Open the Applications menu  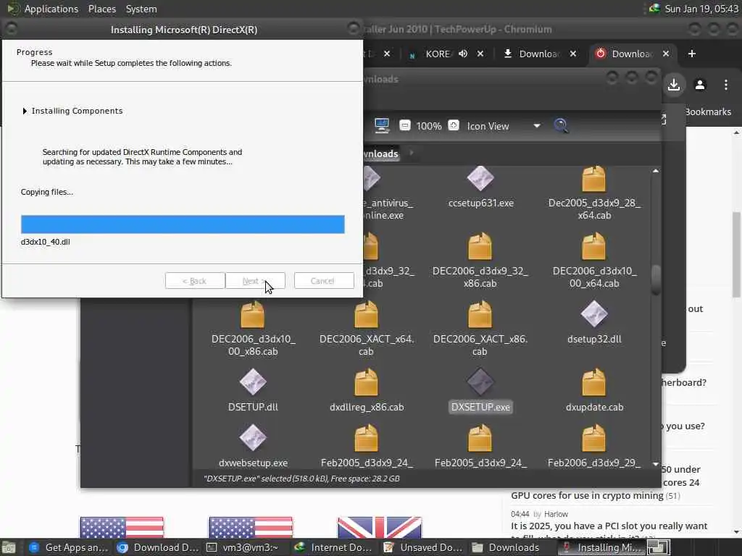[51, 9]
